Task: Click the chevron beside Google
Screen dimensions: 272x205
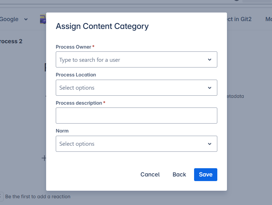Action: coord(26,19)
